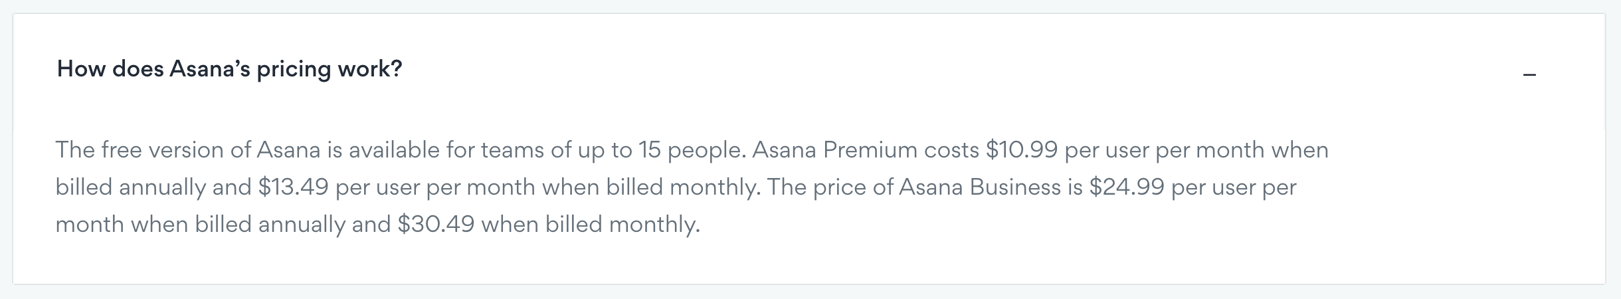Click the $10.99 price in the answer

tap(1021, 150)
